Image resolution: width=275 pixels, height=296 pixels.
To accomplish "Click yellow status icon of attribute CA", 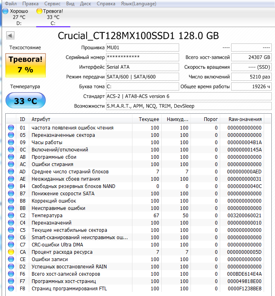I will tap(11, 252).
